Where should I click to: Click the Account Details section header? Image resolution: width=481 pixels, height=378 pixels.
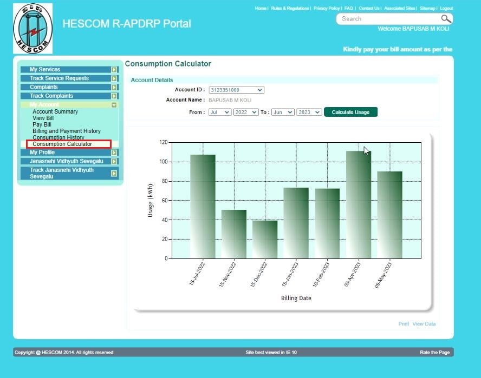click(x=152, y=80)
